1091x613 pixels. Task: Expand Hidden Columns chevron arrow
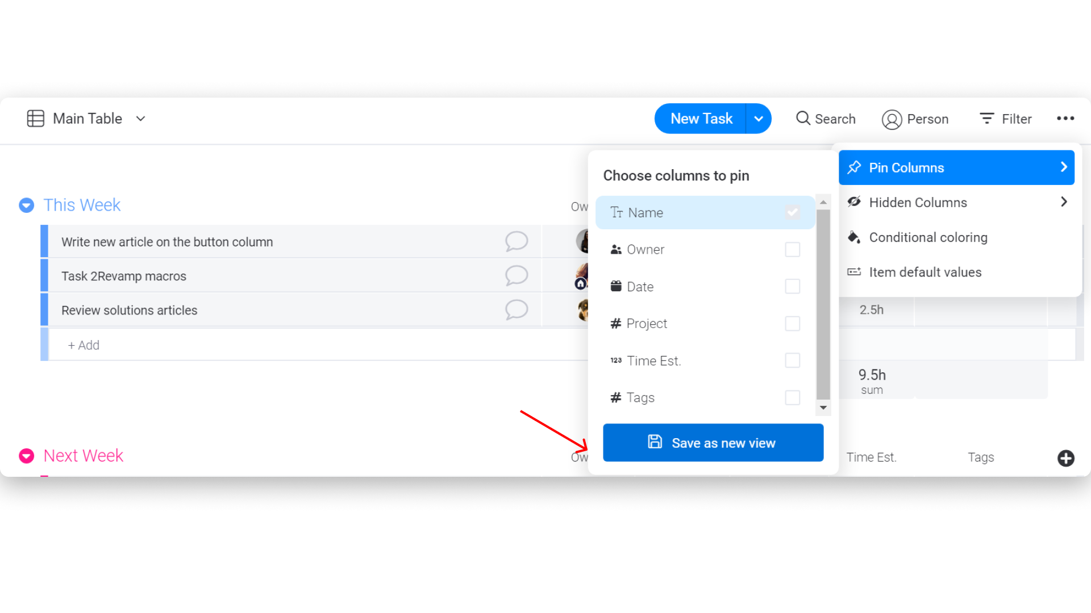point(1064,202)
